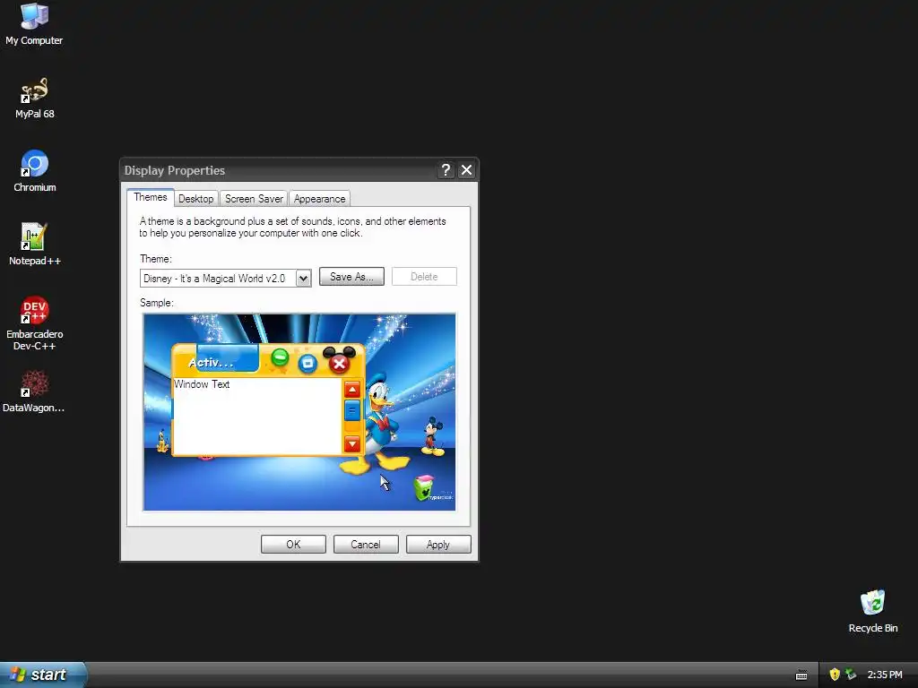918x688 pixels.
Task: Open the My Computer desktop icon
Action: (x=34, y=24)
